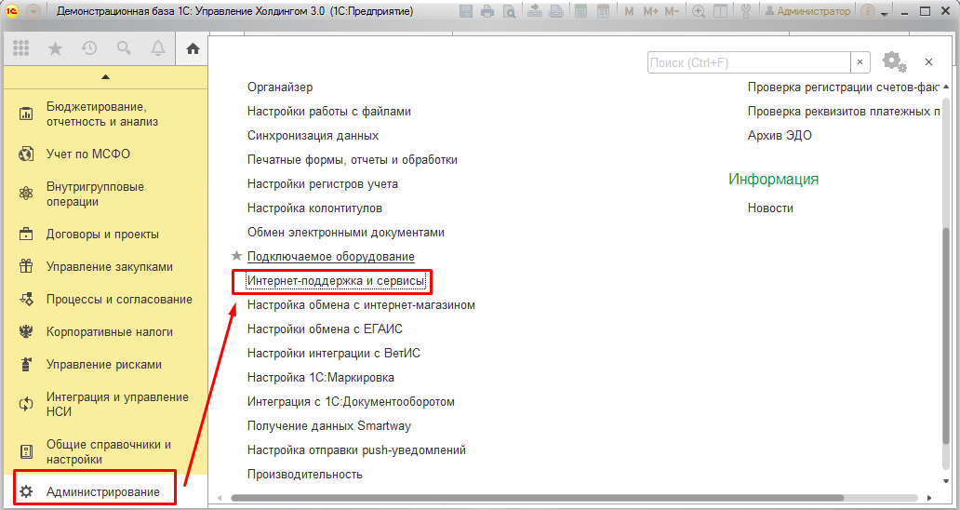
Task: Expand the dropdown arrow next to the info icon
Action: pos(884,13)
